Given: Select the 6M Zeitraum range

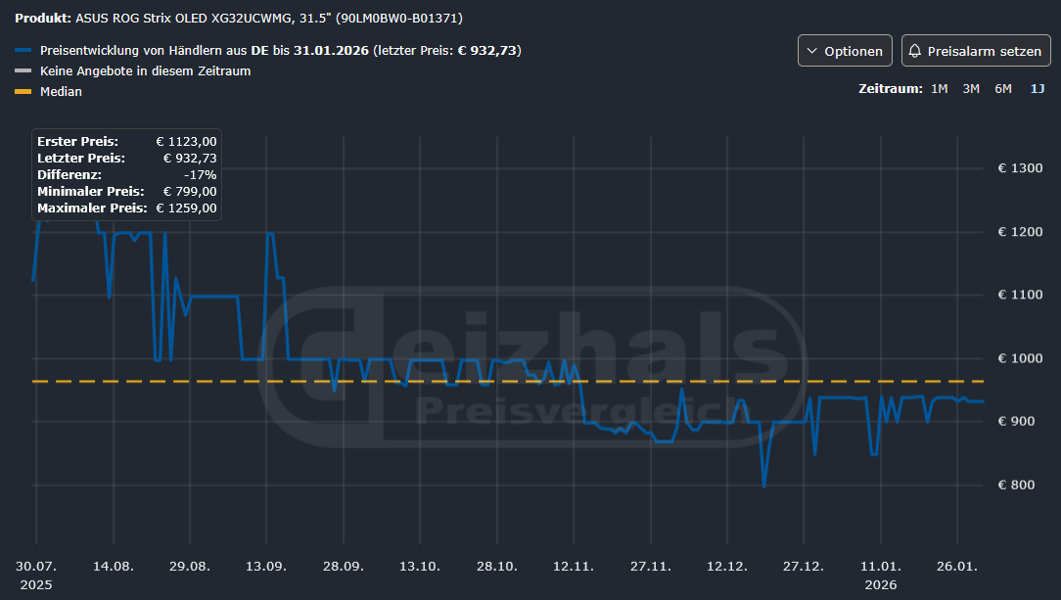Looking at the screenshot, I should coord(1003,89).
